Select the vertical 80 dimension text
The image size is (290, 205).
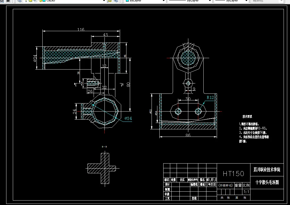pyautogui.click(x=128, y=85)
